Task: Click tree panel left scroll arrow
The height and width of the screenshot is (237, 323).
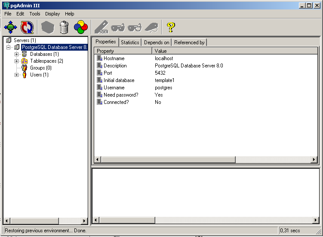Action: click(x=6, y=221)
